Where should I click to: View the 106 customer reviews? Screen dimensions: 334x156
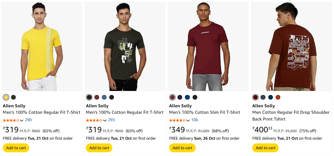(x=194, y=120)
